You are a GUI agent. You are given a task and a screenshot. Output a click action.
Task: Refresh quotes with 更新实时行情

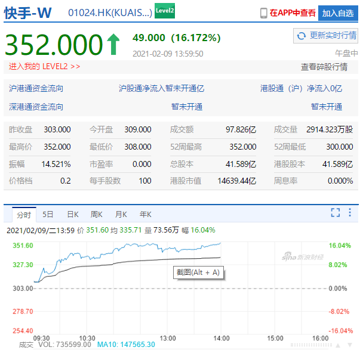(x=325, y=36)
